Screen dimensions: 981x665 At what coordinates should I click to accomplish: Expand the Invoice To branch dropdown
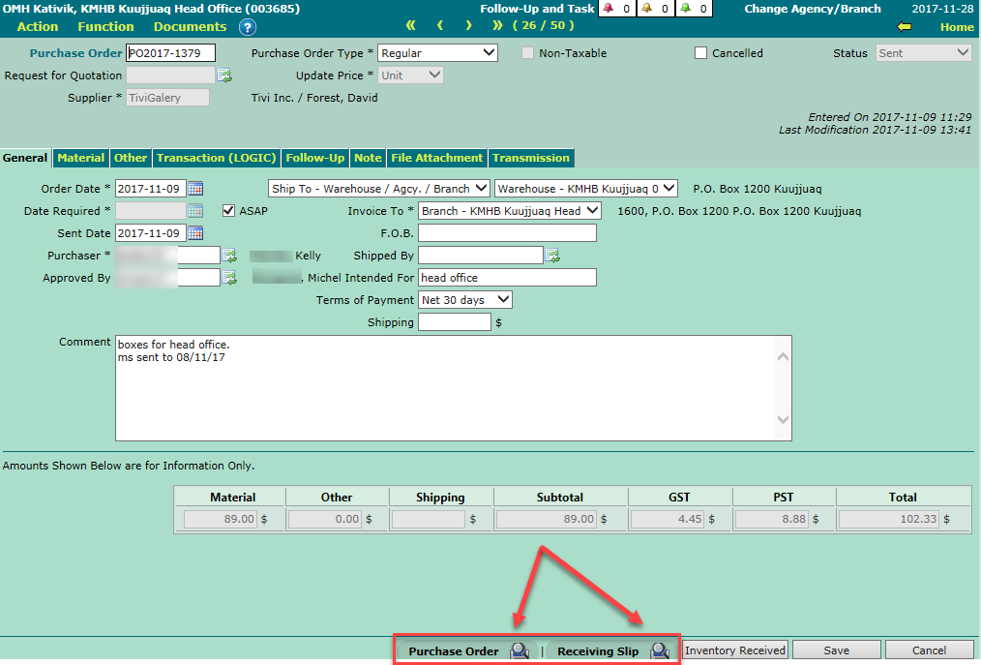[510, 211]
